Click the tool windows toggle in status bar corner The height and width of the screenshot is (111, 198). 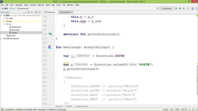(2, 109)
